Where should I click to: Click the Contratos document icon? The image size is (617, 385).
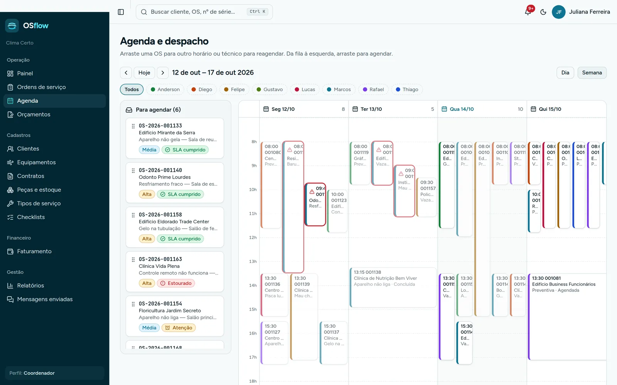click(10, 176)
